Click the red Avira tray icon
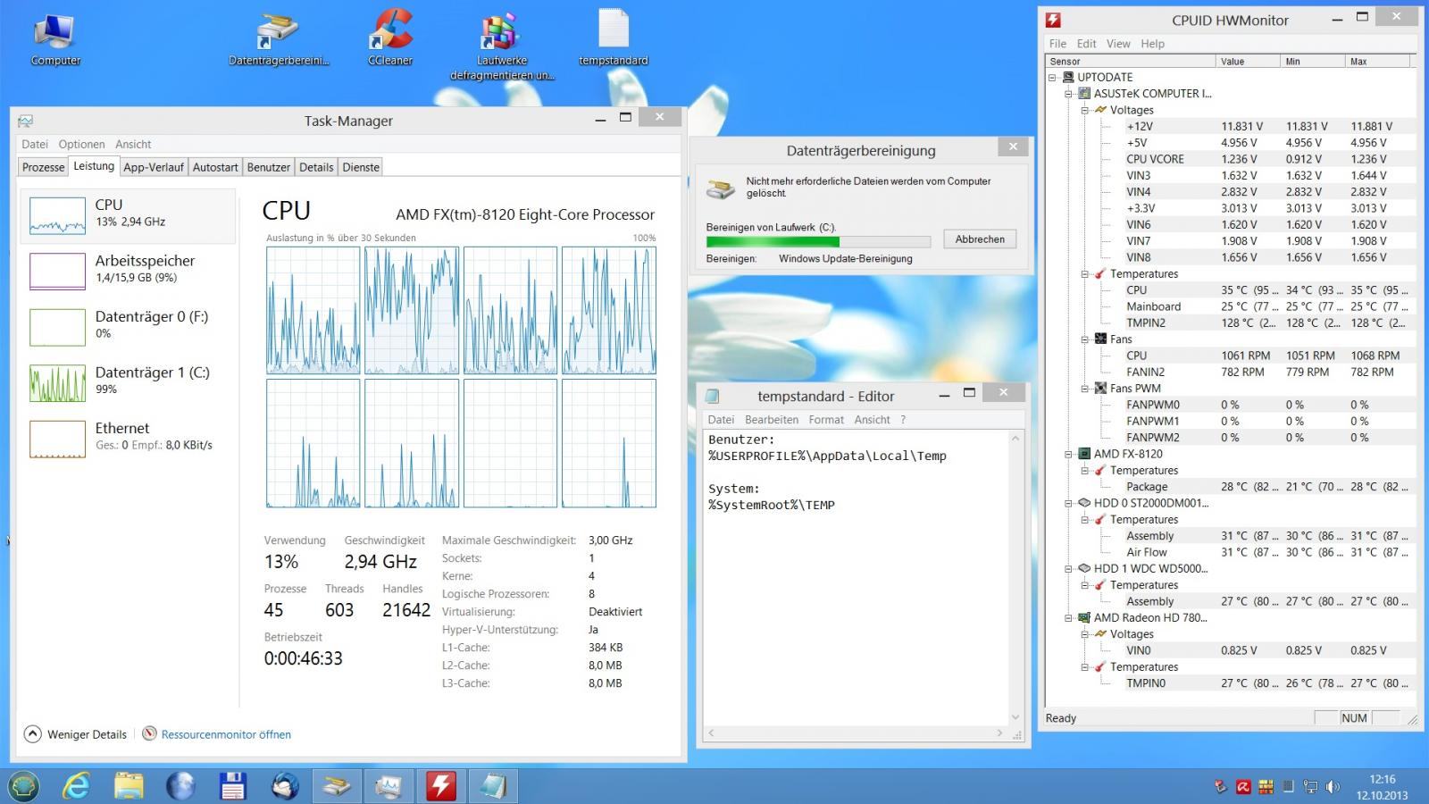The height and width of the screenshot is (804, 1429). [x=1243, y=787]
